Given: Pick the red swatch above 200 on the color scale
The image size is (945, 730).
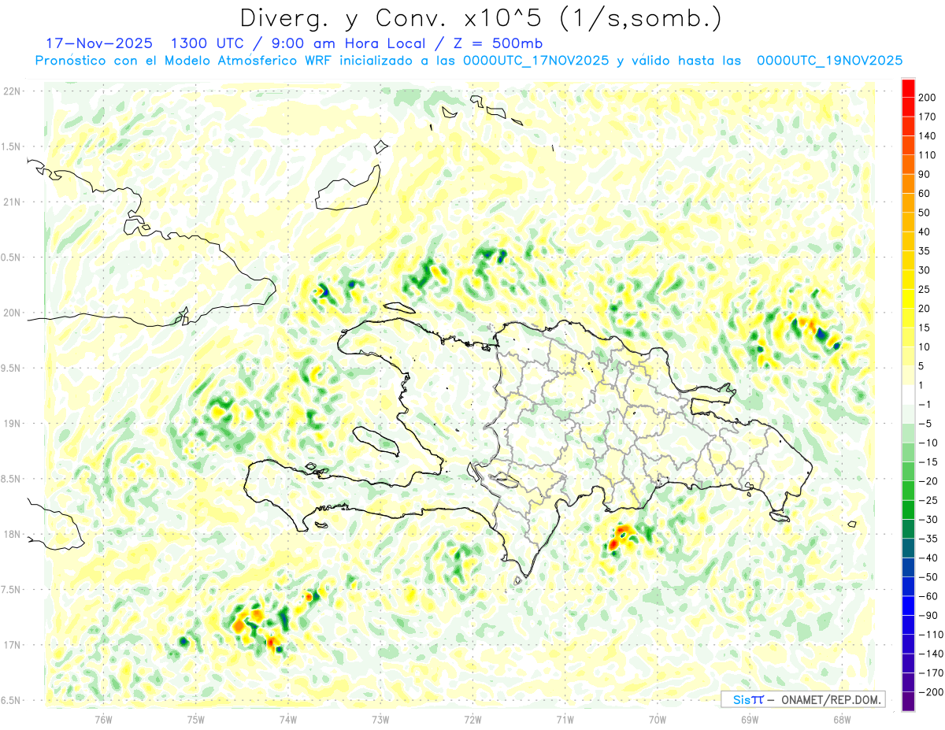Looking at the screenshot, I should point(908,88).
